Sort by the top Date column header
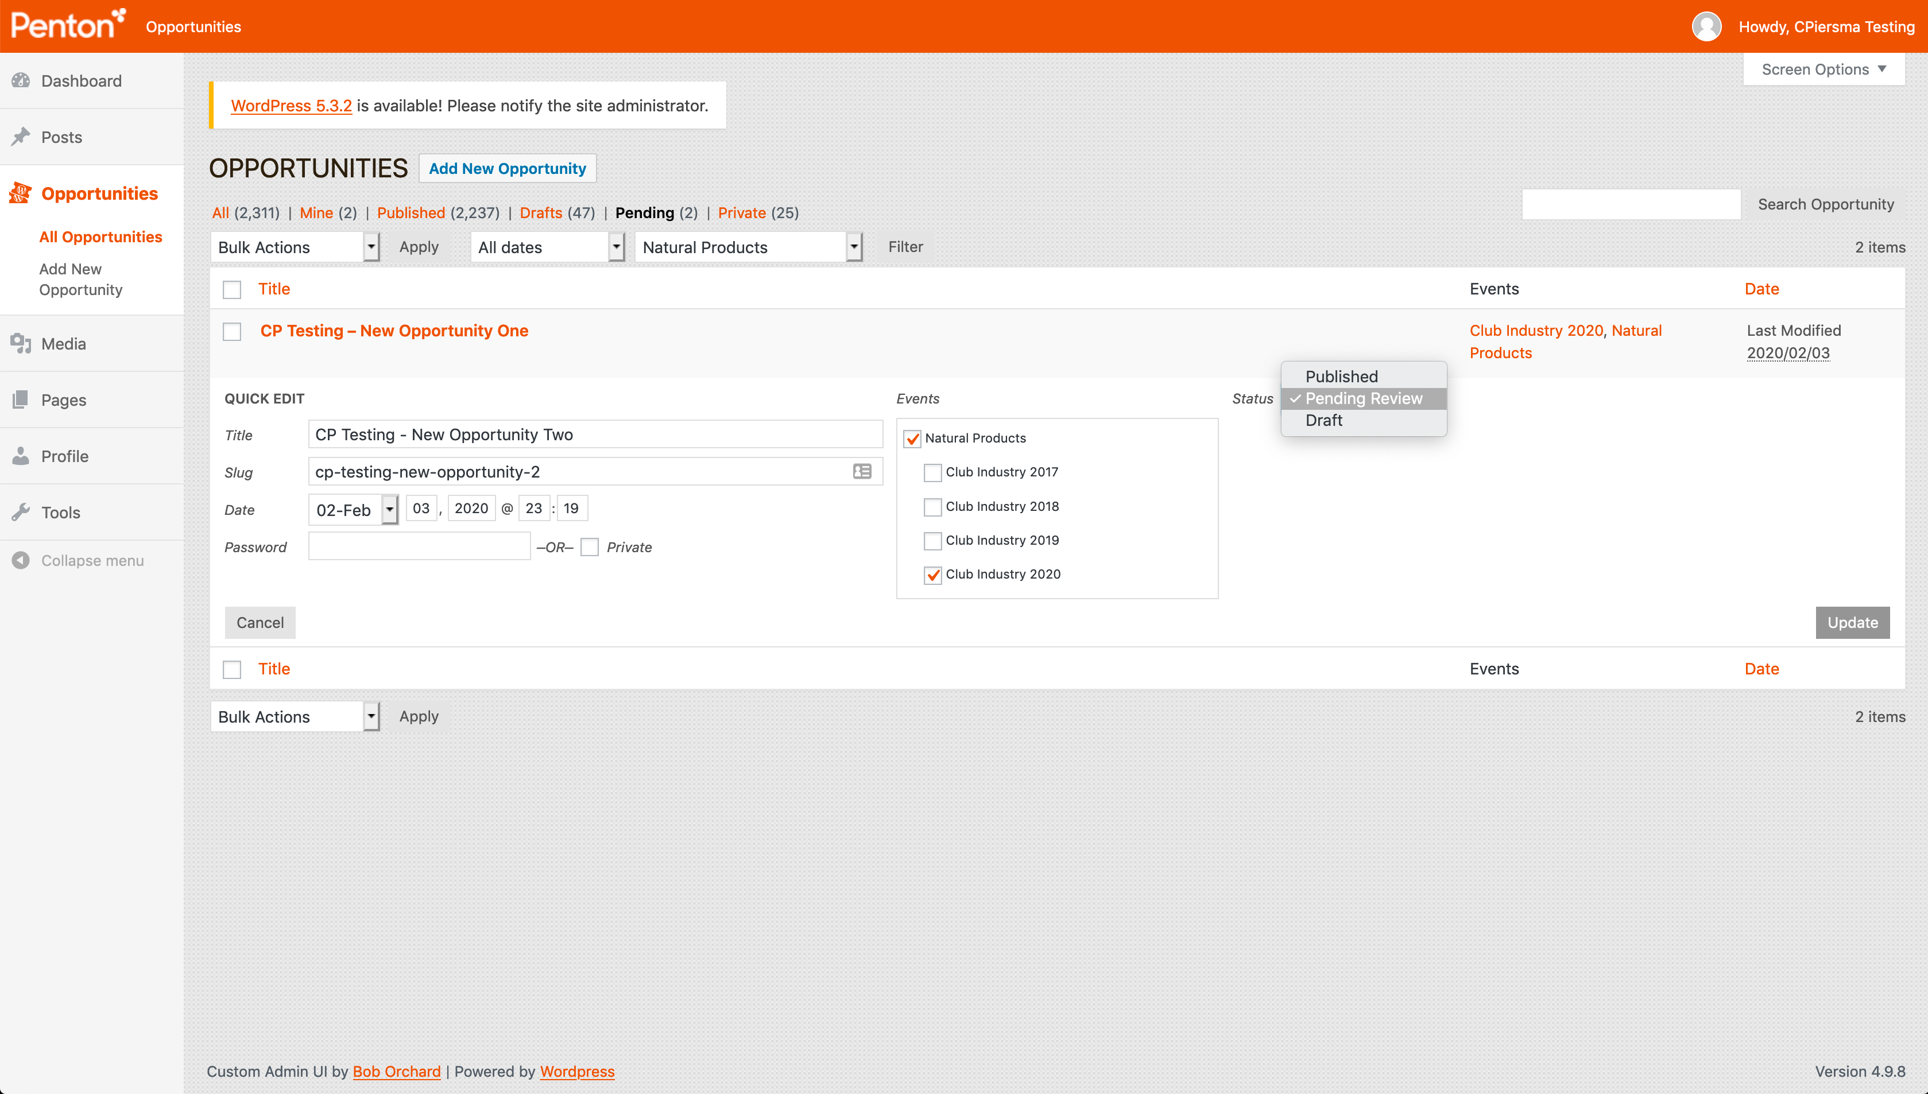Image resolution: width=1928 pixels, height=1094 pixels. [x=1761, y=289]
